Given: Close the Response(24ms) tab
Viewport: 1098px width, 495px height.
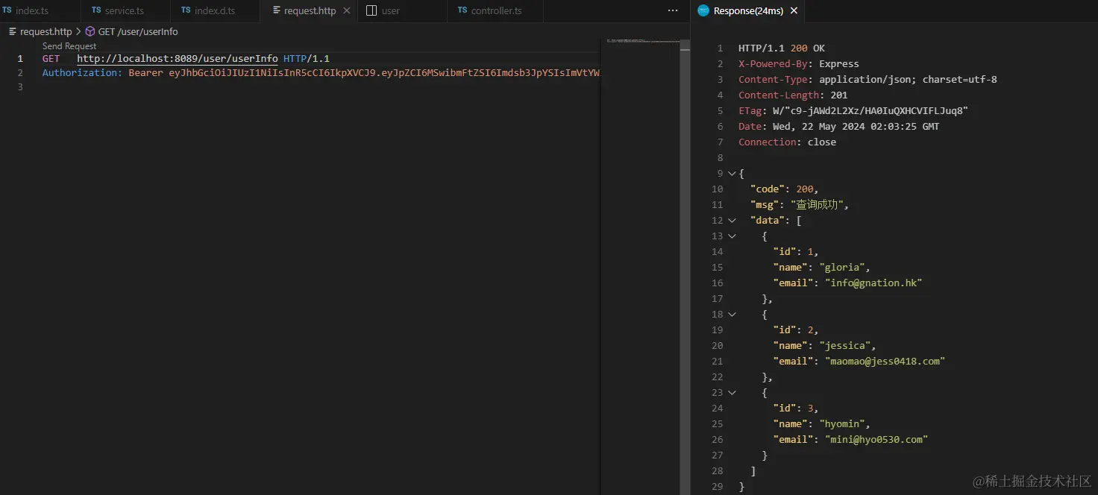Looking at the screenshot, I should [794, 10].
